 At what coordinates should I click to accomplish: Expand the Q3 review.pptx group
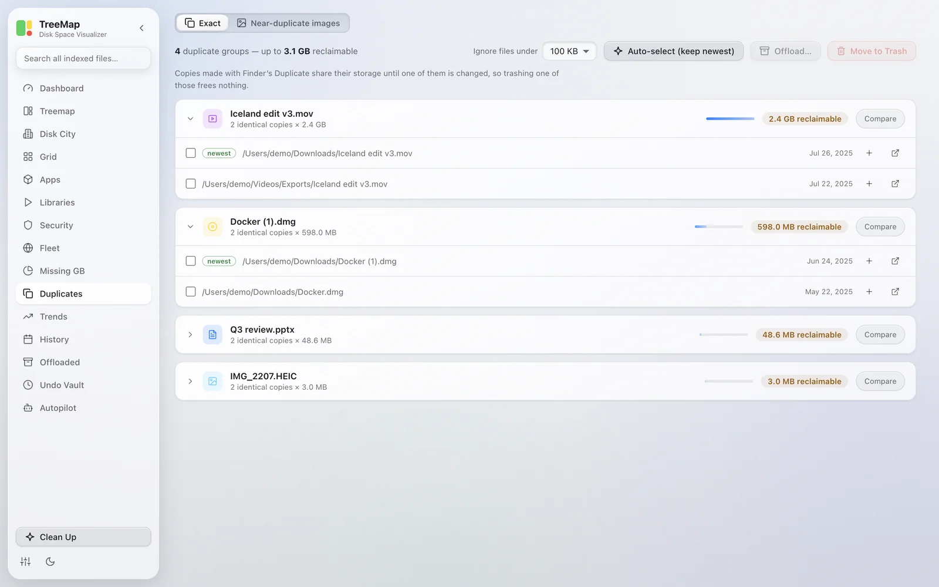(x=190, y=335)
